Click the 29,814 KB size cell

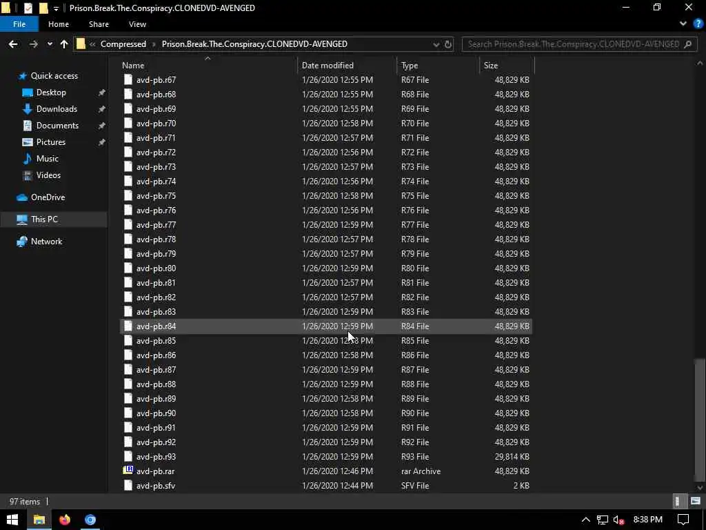tap(512, 457)
